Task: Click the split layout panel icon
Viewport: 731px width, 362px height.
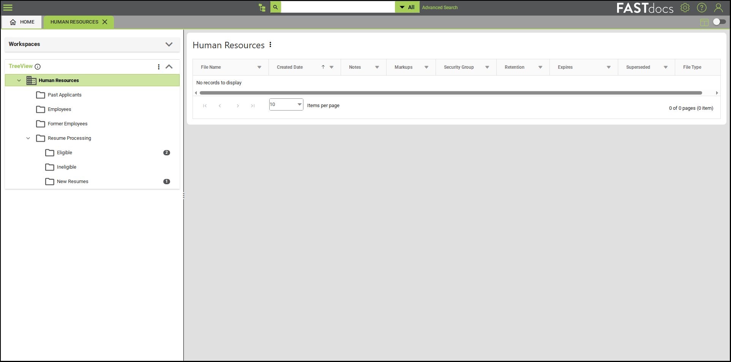Action: (x=704, y=22)
